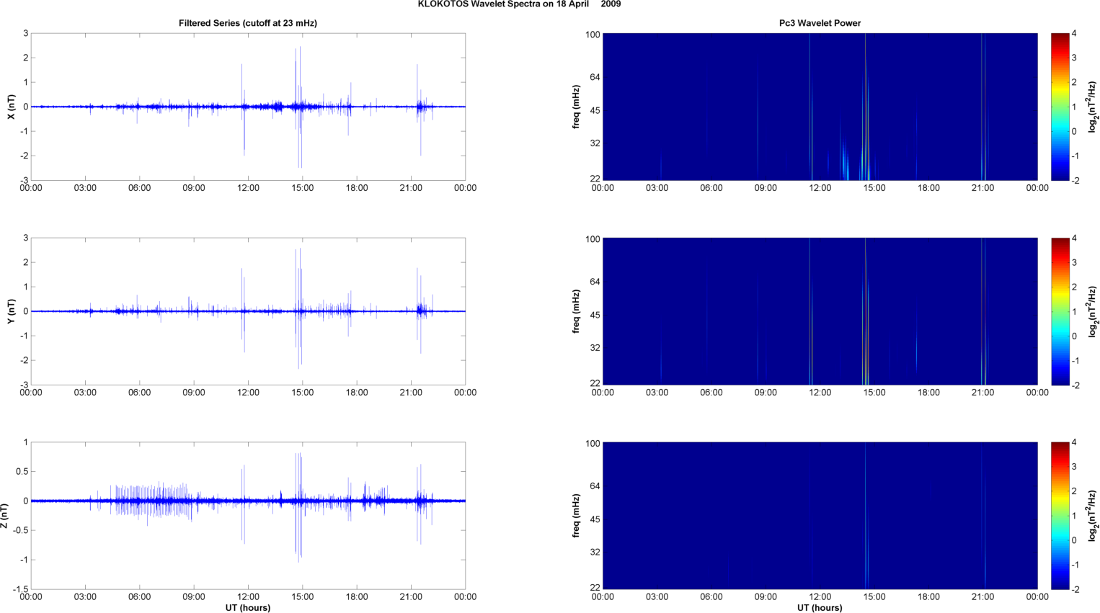Viewport: 1100px width, 613px height.
Task: Click the -0.5 tick on Z axis
Action: (x=20, y=530)
